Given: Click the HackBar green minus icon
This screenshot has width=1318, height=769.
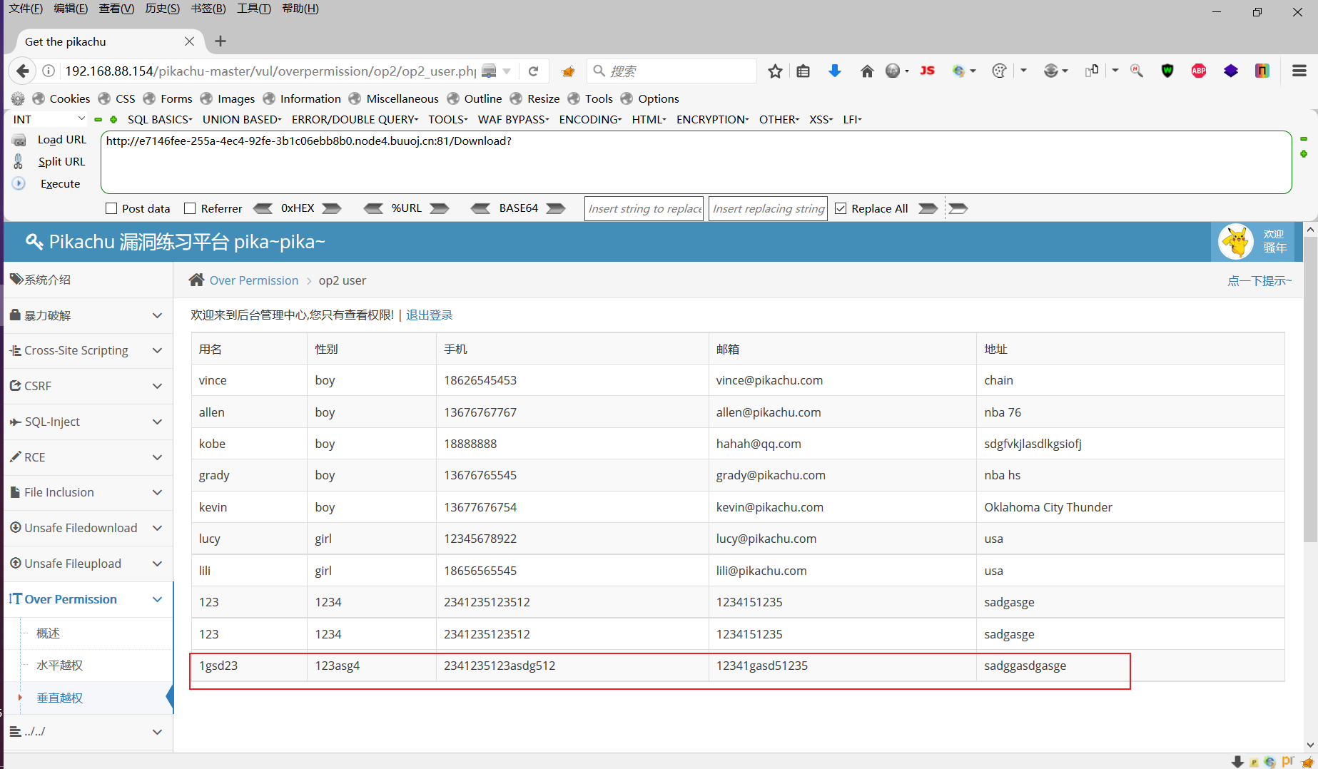Looking at the screenshot, I should click(x=98, y=120).
